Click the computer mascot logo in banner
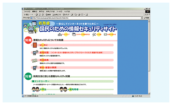The image size is (172, 105). tap(31, 30)
